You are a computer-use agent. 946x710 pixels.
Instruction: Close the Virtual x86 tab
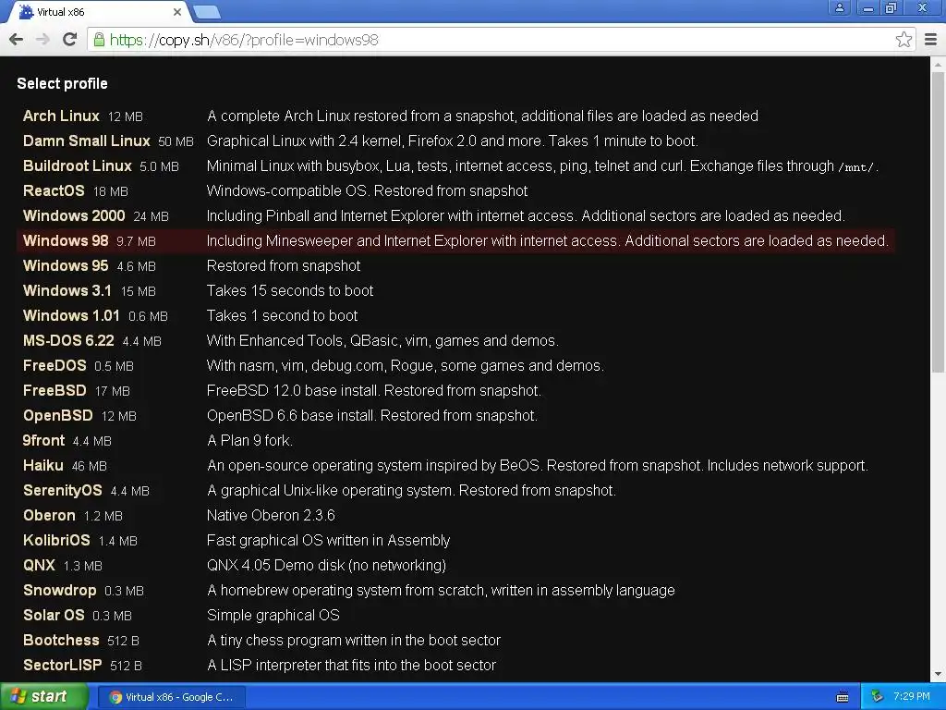pos(176,12)
